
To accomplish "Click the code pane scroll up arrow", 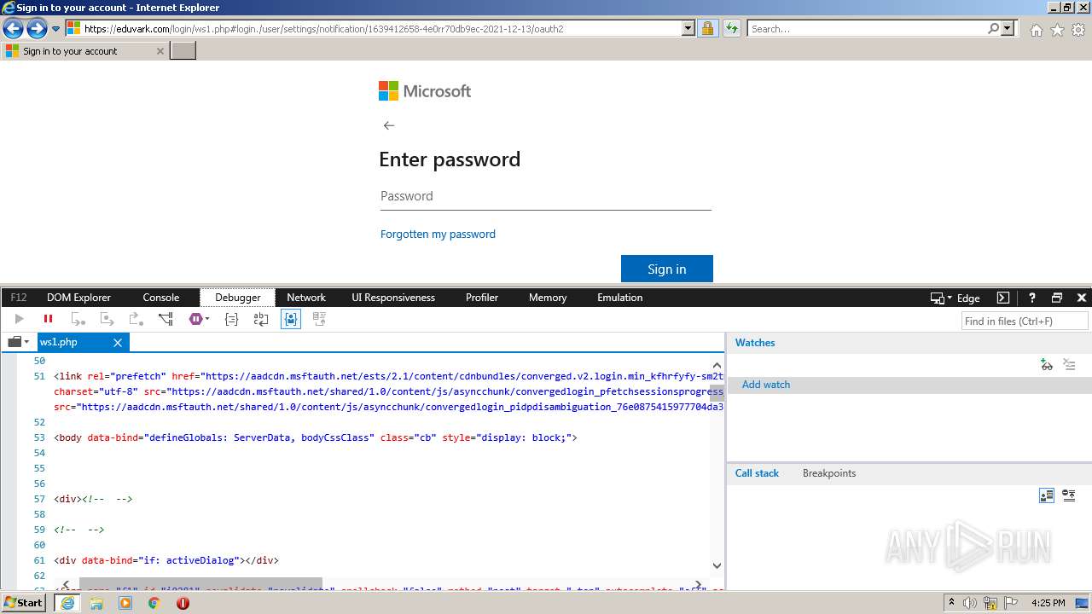I will coord(717,365).
